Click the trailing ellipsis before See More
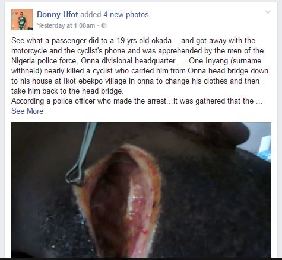This screenshot has height=260, width=282. 259,101
